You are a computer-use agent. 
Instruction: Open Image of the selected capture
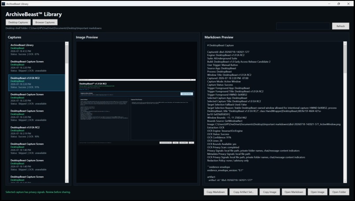click(x=318, y=192)
